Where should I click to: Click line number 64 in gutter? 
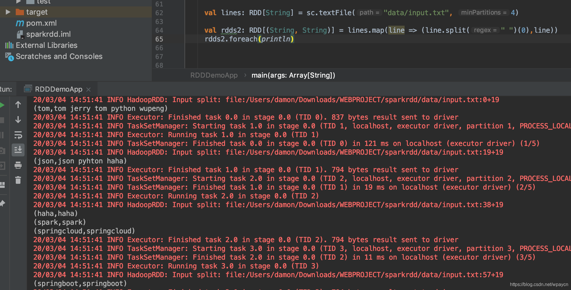(159, 30)
